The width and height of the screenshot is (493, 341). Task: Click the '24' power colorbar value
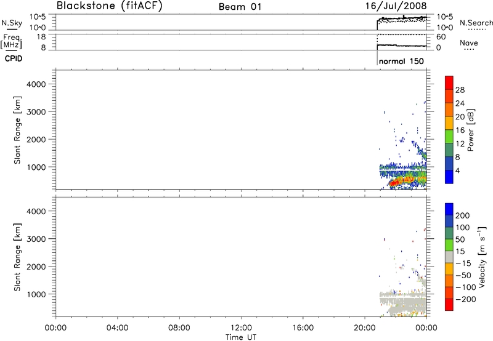460,103
